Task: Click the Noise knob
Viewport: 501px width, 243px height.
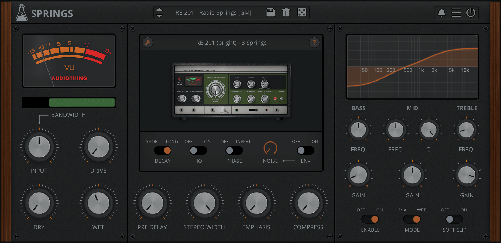Action: coord(270,148)
